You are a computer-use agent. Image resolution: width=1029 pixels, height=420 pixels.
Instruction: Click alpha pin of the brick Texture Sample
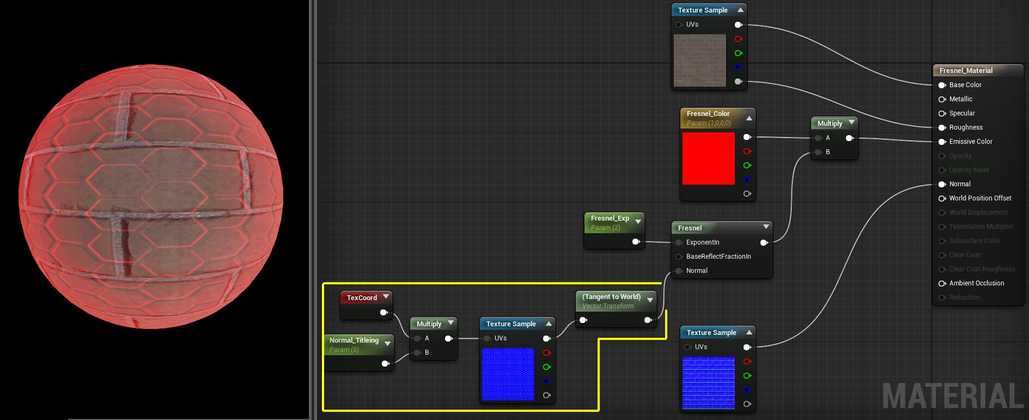pos(738,82)
